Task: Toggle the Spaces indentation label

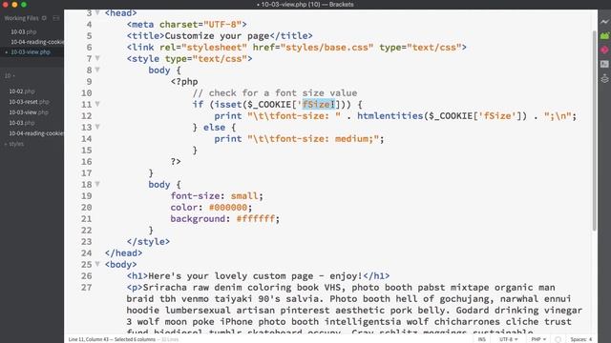Action: pyautogui.click(x=579, y=339)
